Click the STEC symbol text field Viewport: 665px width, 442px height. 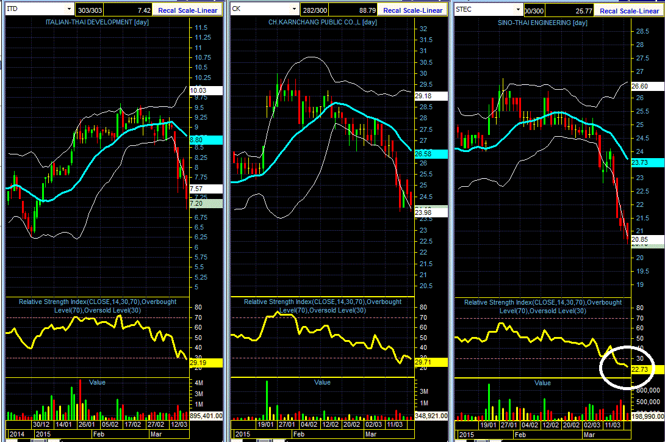[x=485, y=9]
